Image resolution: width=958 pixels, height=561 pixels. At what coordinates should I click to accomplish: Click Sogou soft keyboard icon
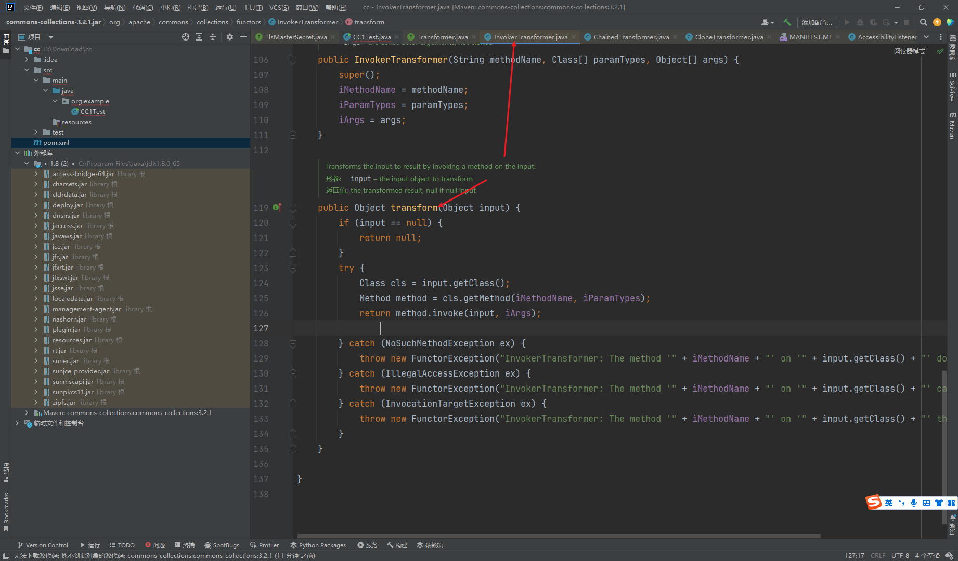926,503
